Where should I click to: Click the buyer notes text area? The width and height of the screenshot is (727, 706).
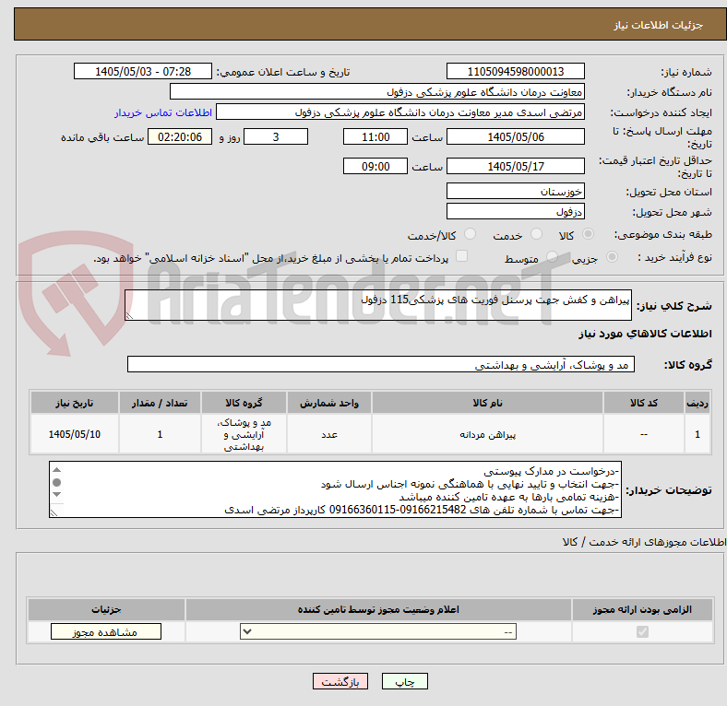click(335, 489)
